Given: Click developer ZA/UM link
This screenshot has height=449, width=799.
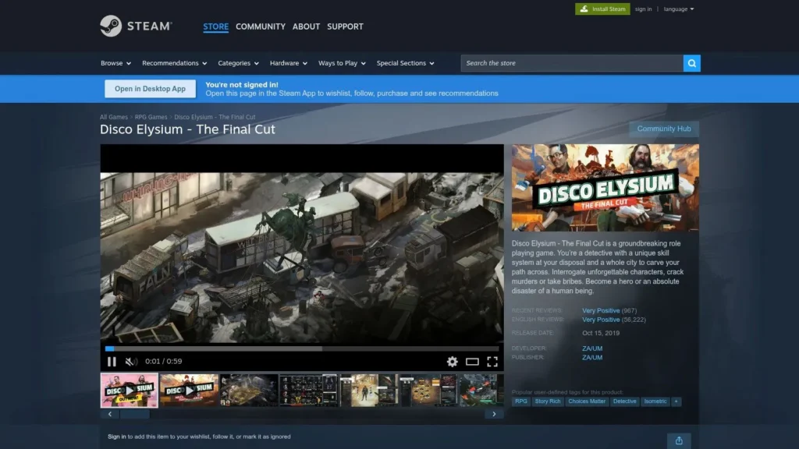Looking at the screenshot, I should click(x=592, y=348).
